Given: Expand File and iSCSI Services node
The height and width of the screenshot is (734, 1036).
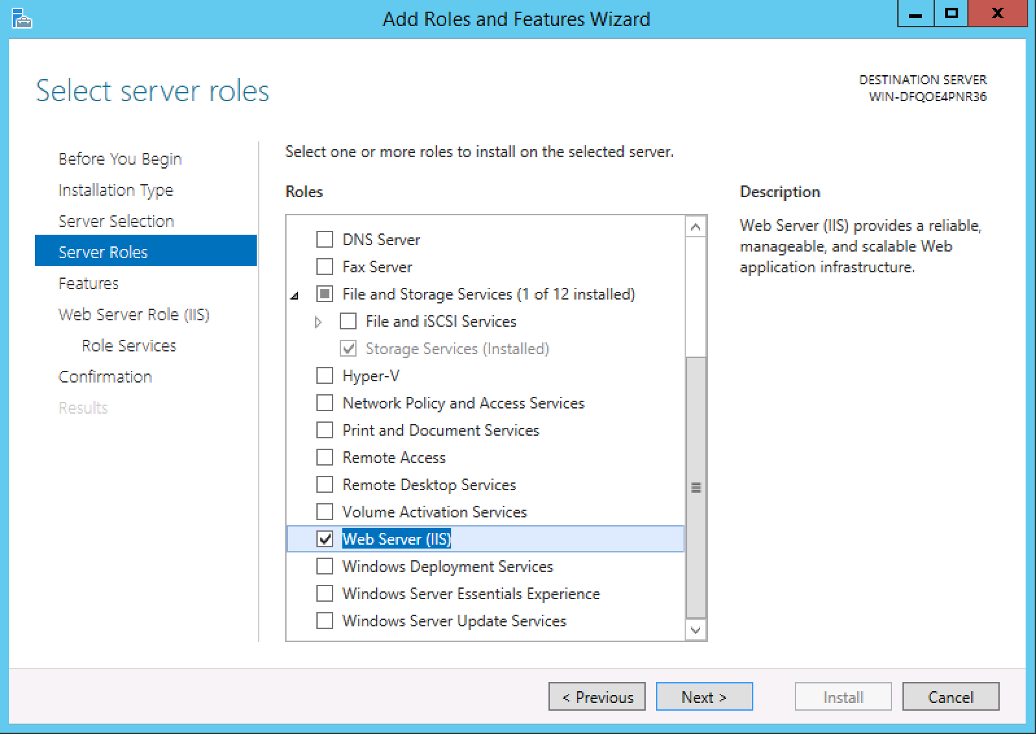Looking at the screenshot, I should pyautogui.click(x=318, y=322).
